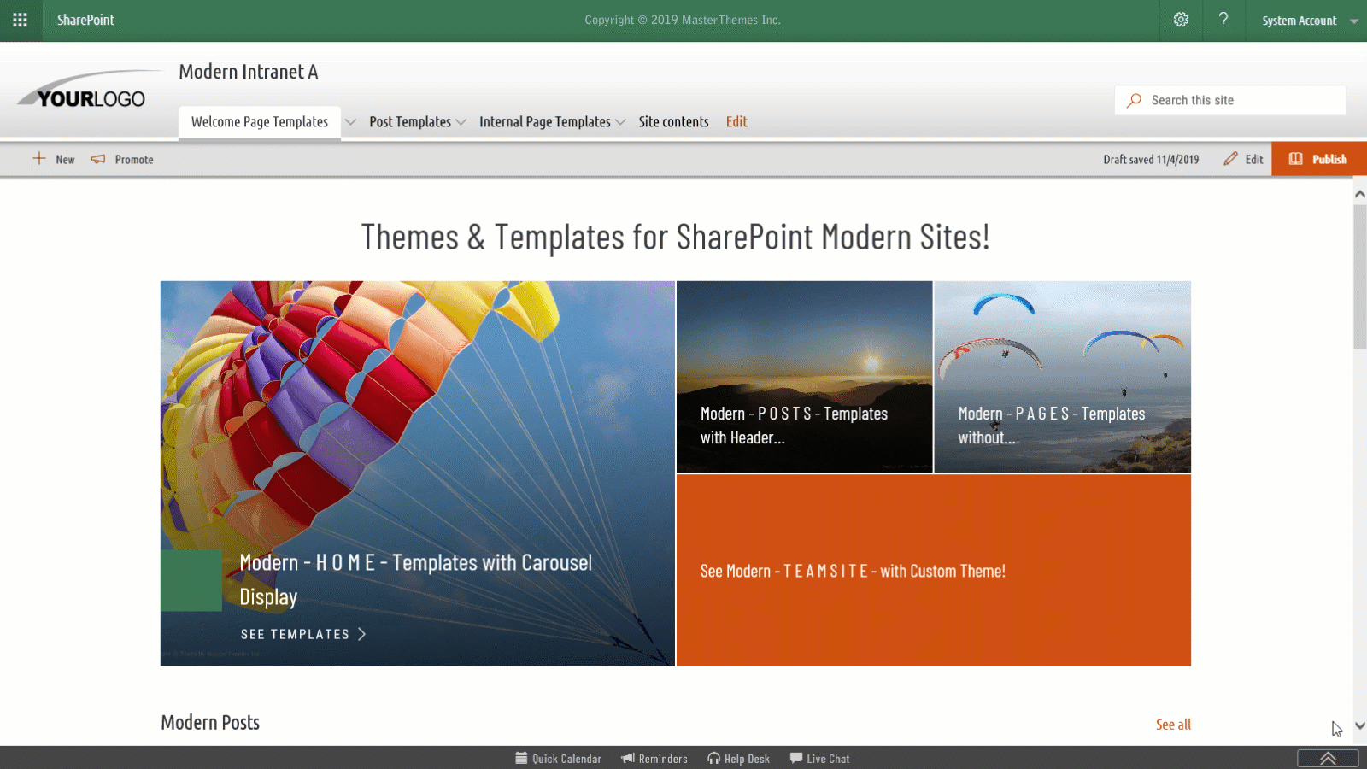
Task: Open Site contents from the navigation
Action: tap(673, 122)
